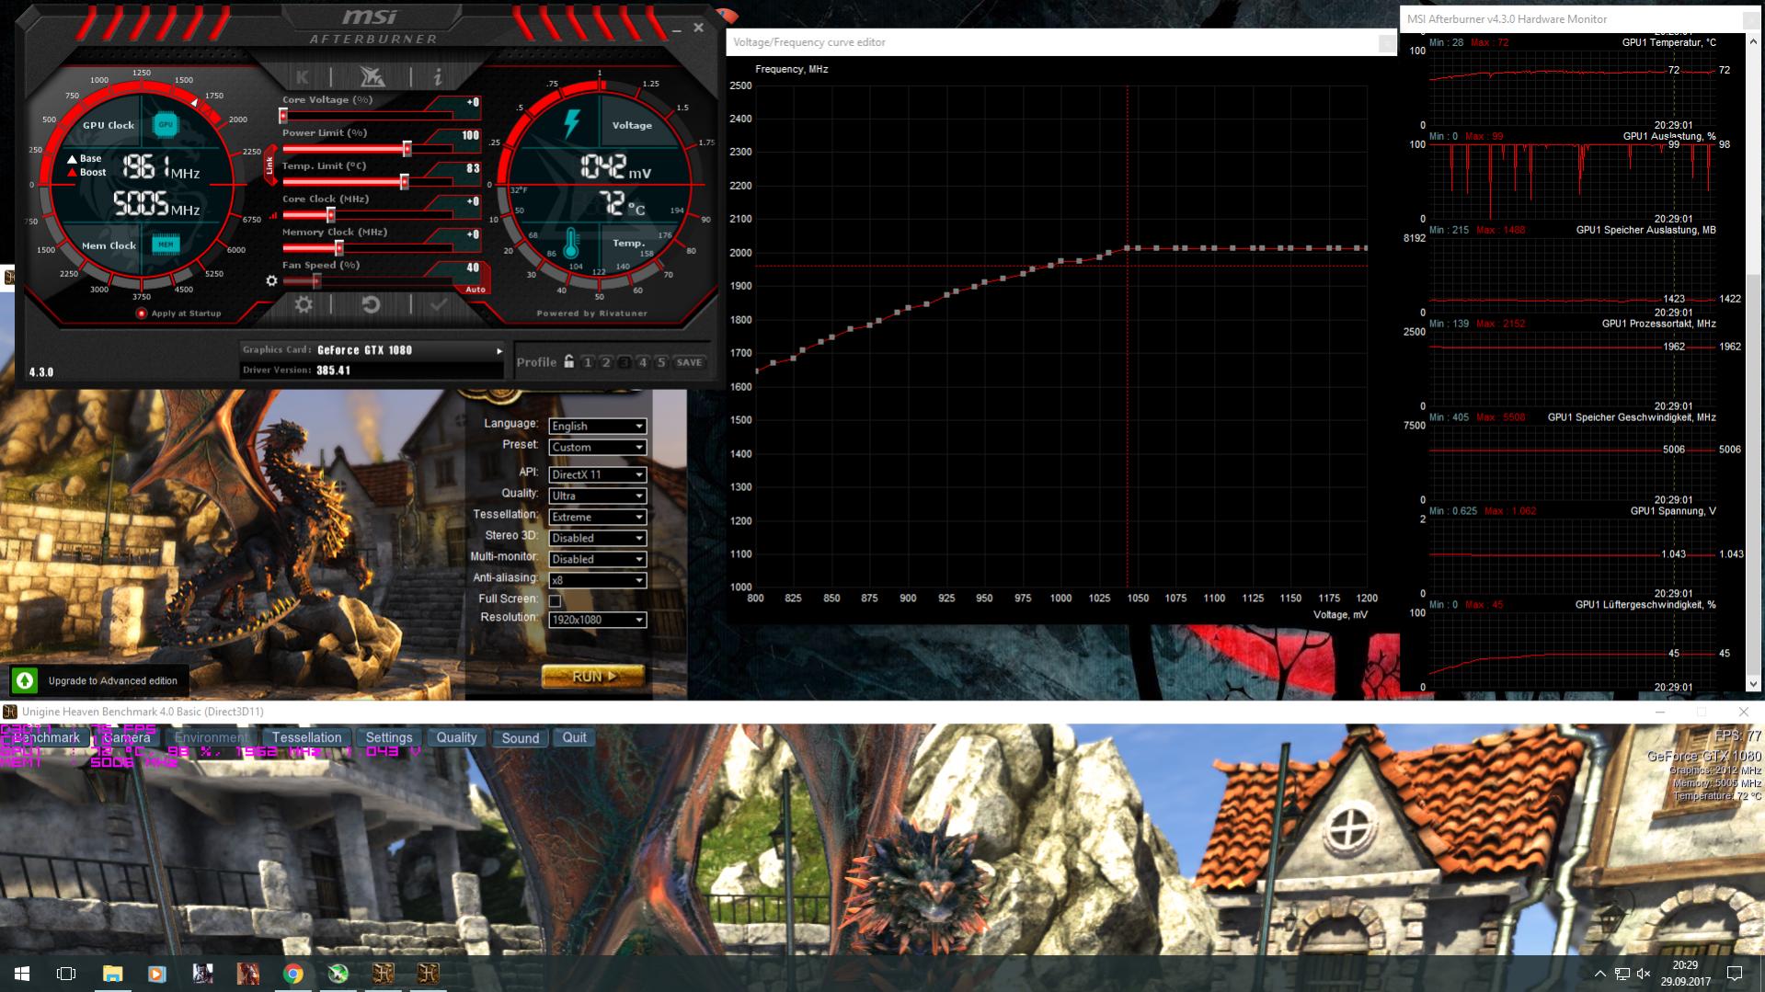Open File Explorer from the taskbar
Viewport: 1765px width, 992px height.
[x=112, y=973]
